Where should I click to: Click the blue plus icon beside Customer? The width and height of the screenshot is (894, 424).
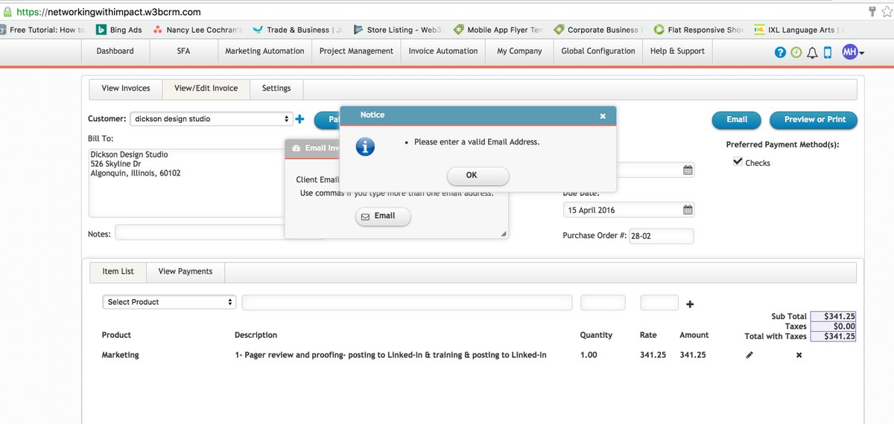[x=299, y=119]
